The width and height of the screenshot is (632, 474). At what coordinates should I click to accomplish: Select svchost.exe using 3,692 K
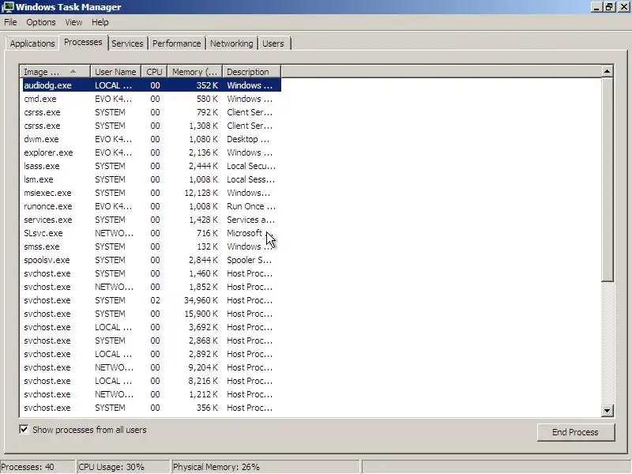point(152,327)
